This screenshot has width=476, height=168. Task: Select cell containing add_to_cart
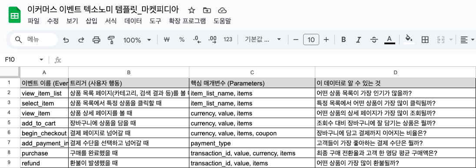pos(44,123)
